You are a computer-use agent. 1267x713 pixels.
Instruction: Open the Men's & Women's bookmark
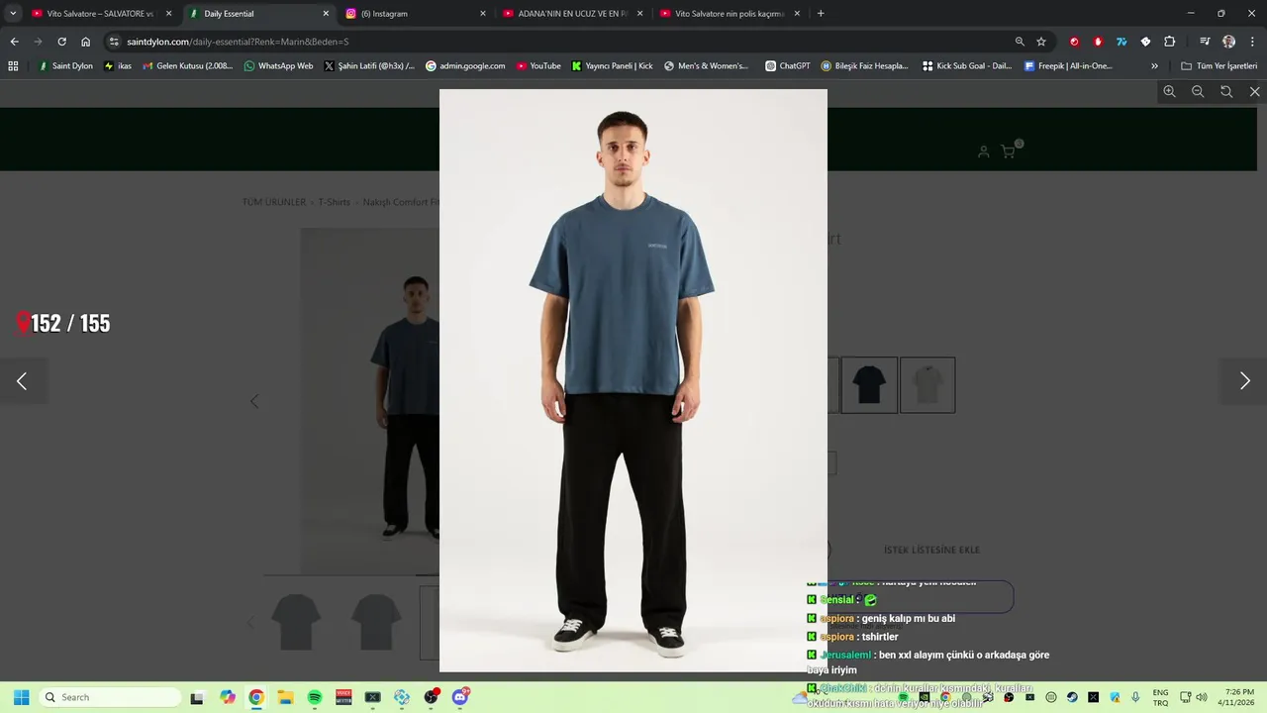tap(706, 66)
